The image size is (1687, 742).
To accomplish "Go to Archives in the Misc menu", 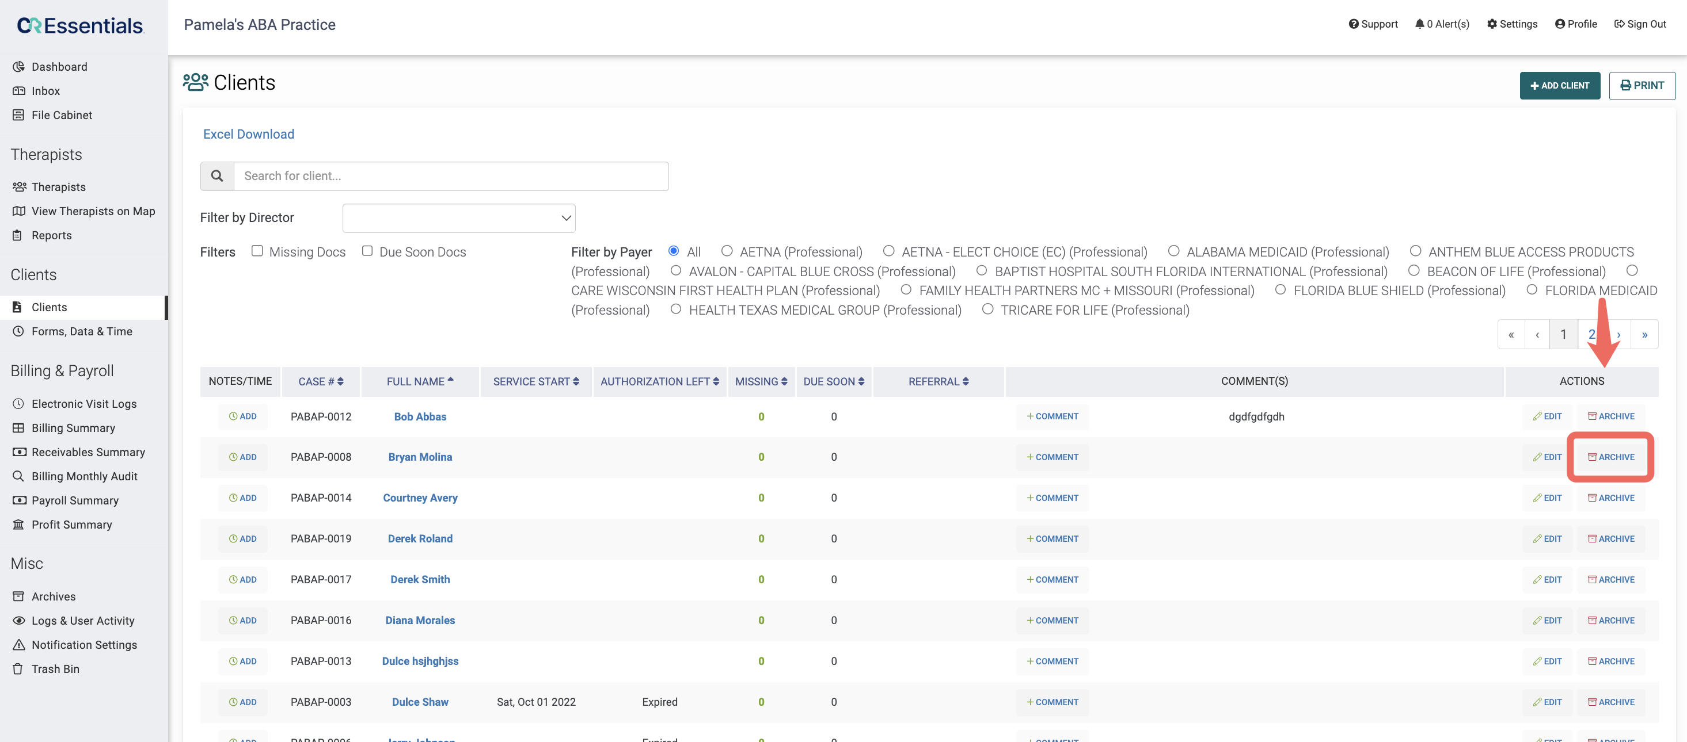I will 53,596.
